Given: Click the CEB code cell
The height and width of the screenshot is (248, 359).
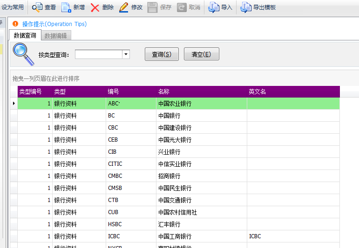Looking at the screenshot, I should pyautogui.click(x=131, y=140).
